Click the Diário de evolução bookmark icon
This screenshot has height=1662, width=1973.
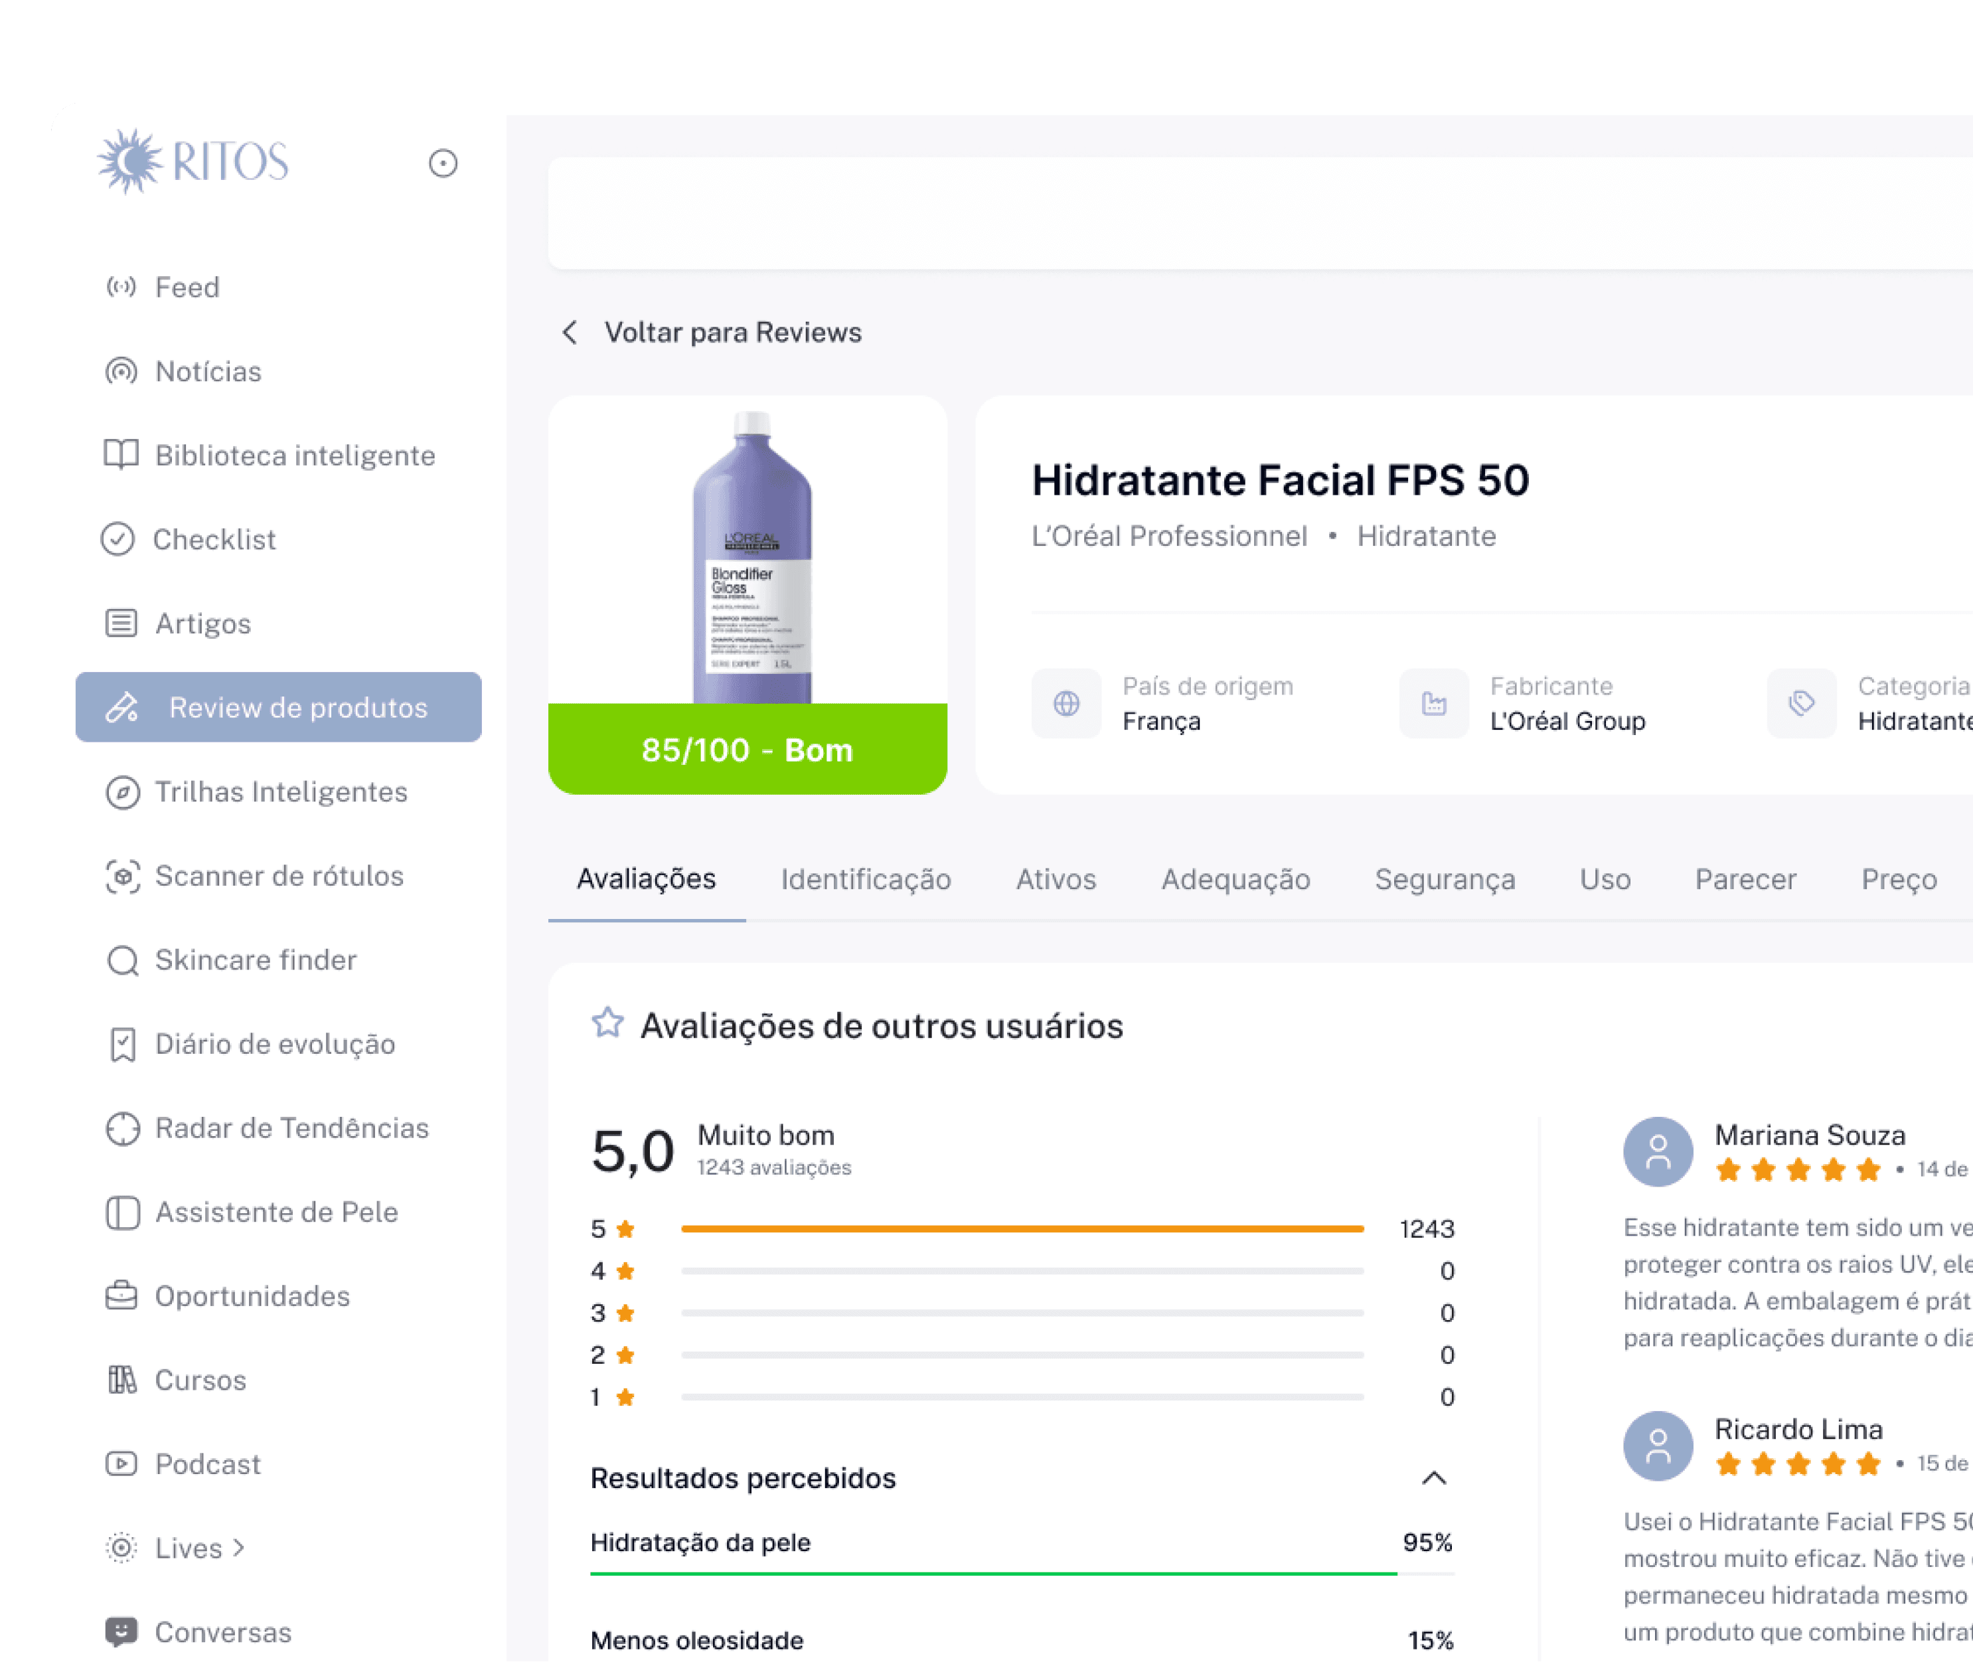[x=122, y=1045]
